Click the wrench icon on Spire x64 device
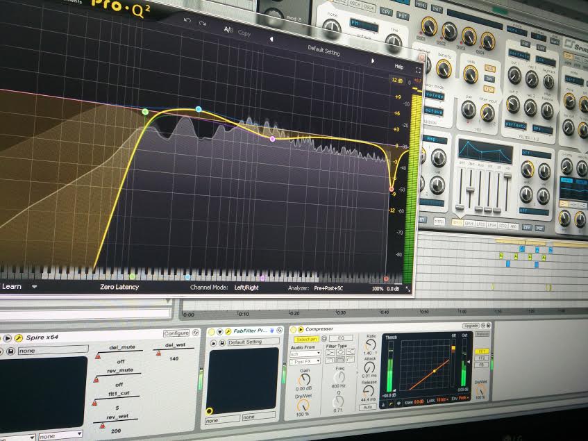The image size is (588, 441). coord(18,338)
